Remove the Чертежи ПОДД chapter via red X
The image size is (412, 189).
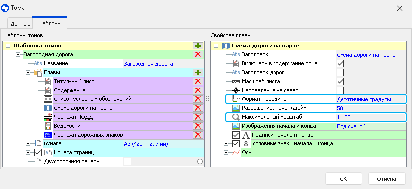pyautogui.click(x=198, y=117)
